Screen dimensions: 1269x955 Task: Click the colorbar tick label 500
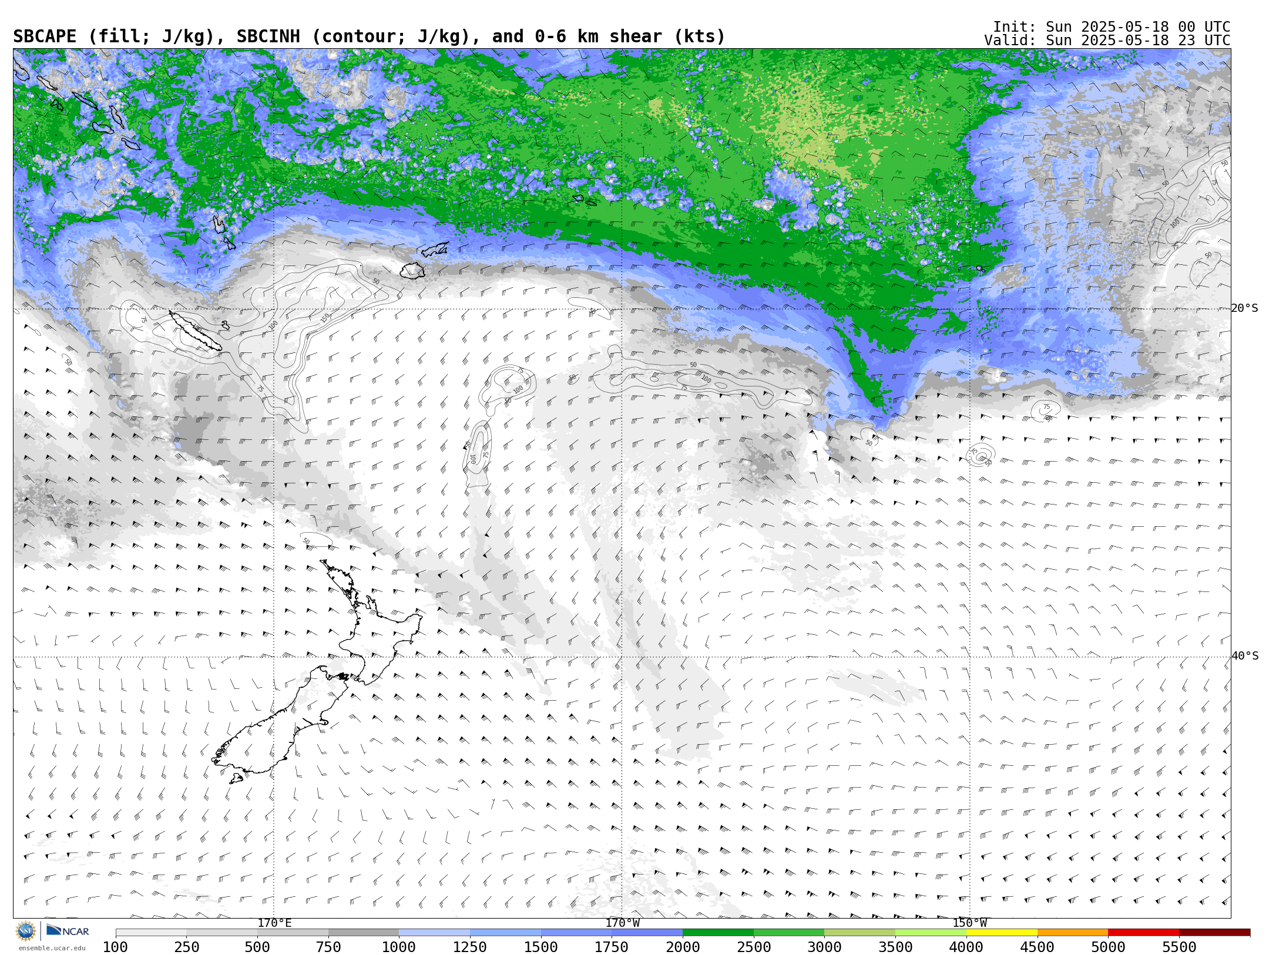(257, 947)
